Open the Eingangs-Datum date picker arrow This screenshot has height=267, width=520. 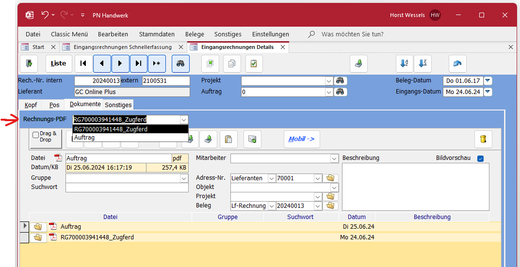click(x=488, y=92)
